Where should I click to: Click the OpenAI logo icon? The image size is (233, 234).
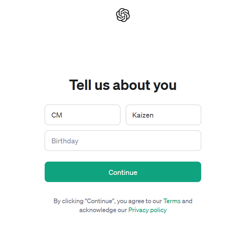(123, 15)
